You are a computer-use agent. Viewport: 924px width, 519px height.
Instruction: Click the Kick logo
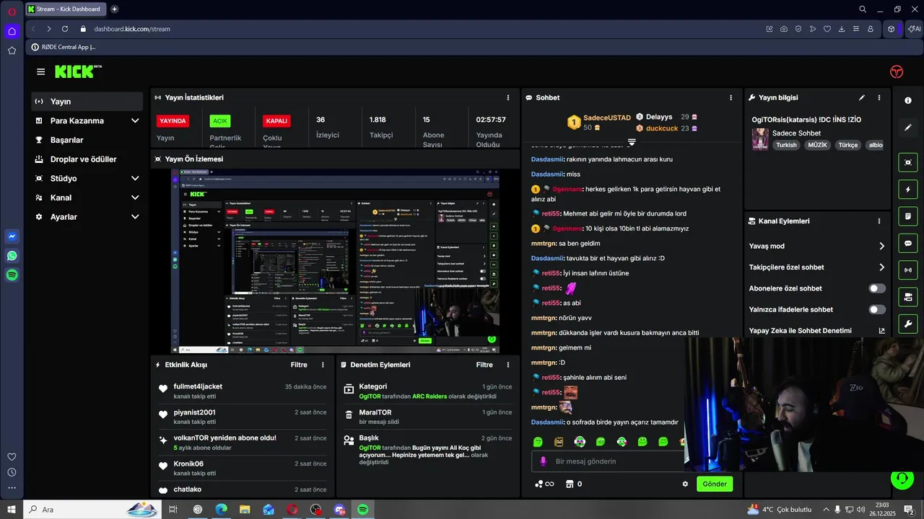(x=78, y=71)
